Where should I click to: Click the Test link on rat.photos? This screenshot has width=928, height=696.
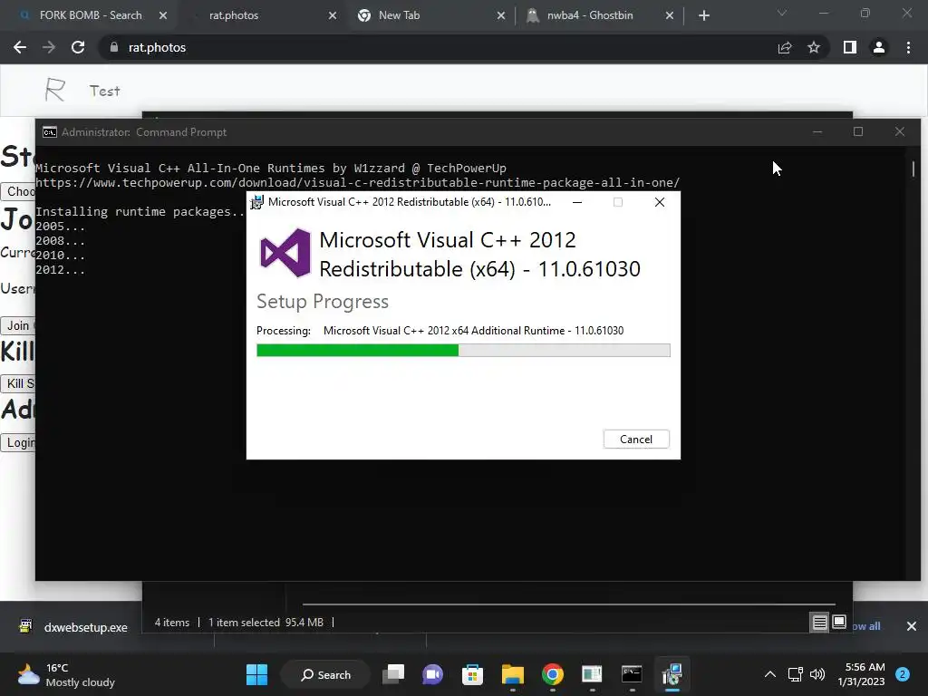105,91
